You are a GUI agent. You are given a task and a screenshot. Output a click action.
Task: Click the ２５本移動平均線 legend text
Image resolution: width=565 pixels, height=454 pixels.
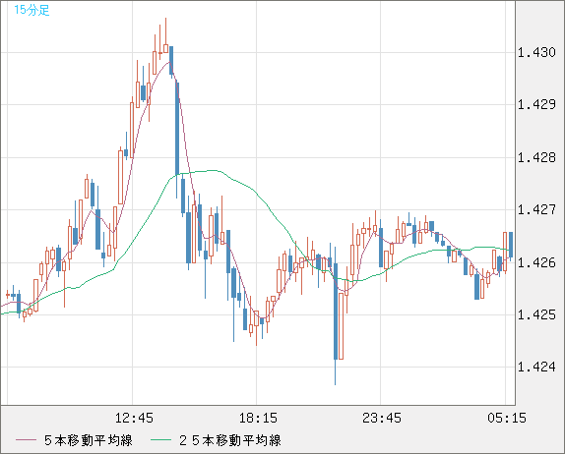coord(230,440)
